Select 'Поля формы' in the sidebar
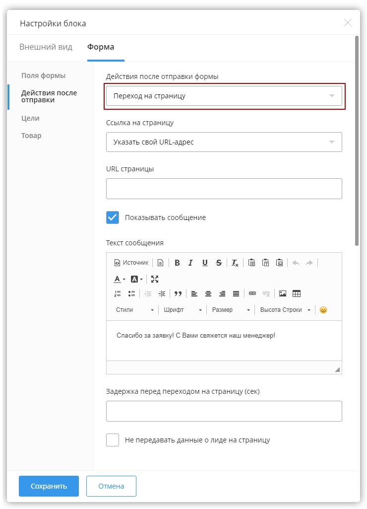 [x=43, y=75]
